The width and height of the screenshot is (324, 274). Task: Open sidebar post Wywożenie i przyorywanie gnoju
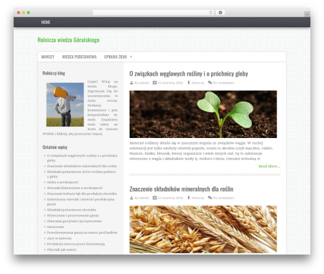(x=73, y=216)
